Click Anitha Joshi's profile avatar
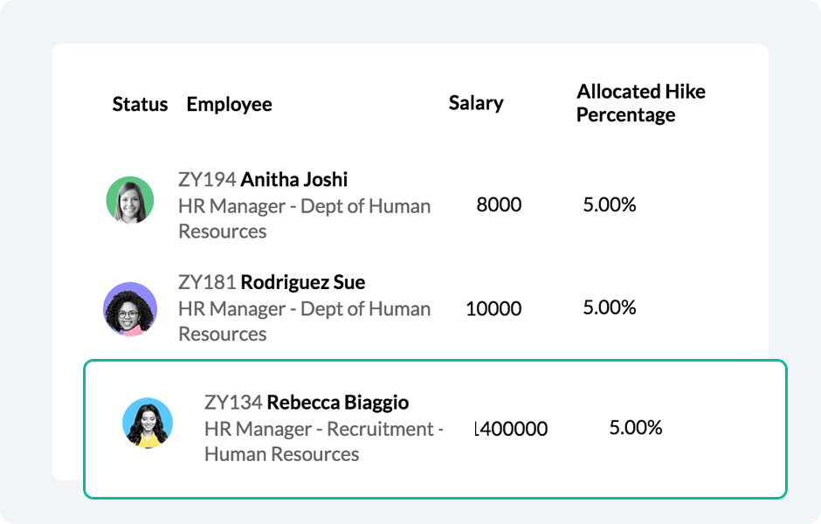 [x=130, y=200]
